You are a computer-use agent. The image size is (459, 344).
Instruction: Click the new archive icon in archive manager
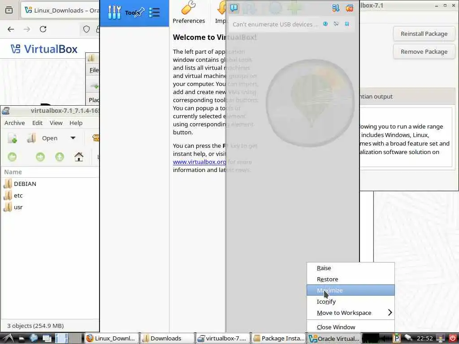[12, 138]
